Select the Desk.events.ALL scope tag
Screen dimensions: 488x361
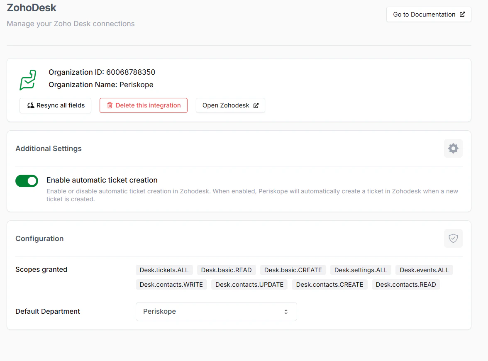click(x=424, y=270)
